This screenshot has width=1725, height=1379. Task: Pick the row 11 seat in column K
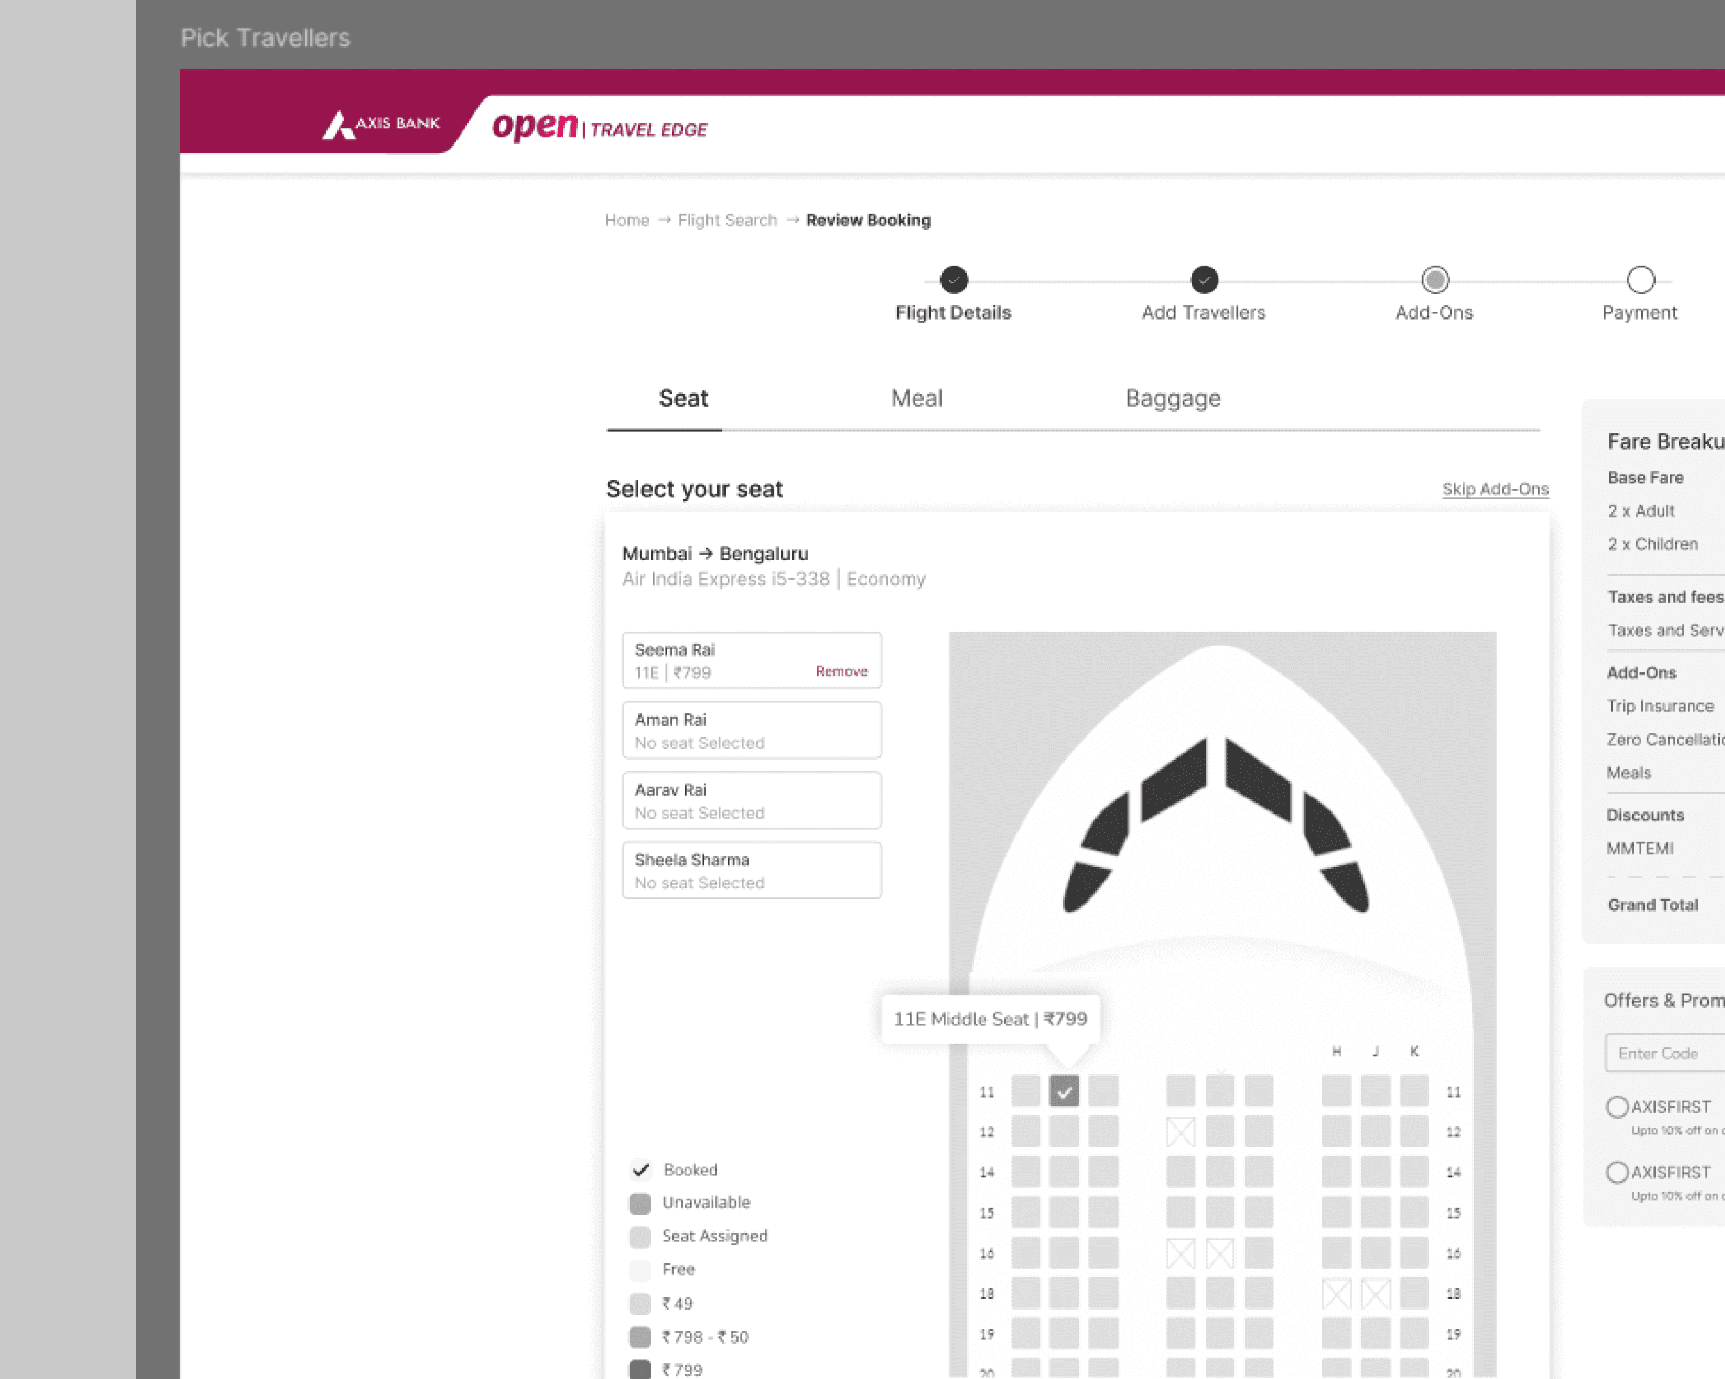pos(1414,1091)
